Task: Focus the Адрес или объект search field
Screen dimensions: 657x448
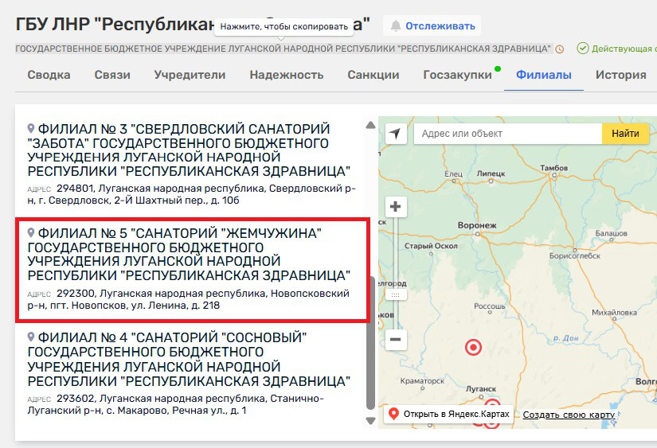Action: click(508, 134)
